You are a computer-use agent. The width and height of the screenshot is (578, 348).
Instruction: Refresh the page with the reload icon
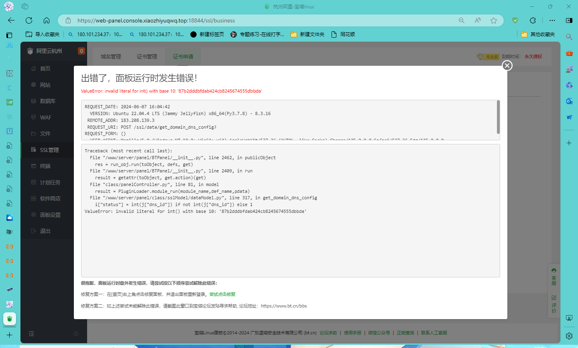click(x=29, y=20)
